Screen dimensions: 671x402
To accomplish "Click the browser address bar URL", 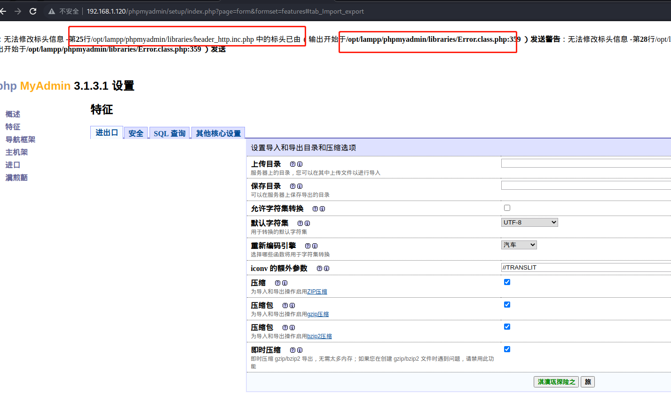I will (225, 11).
